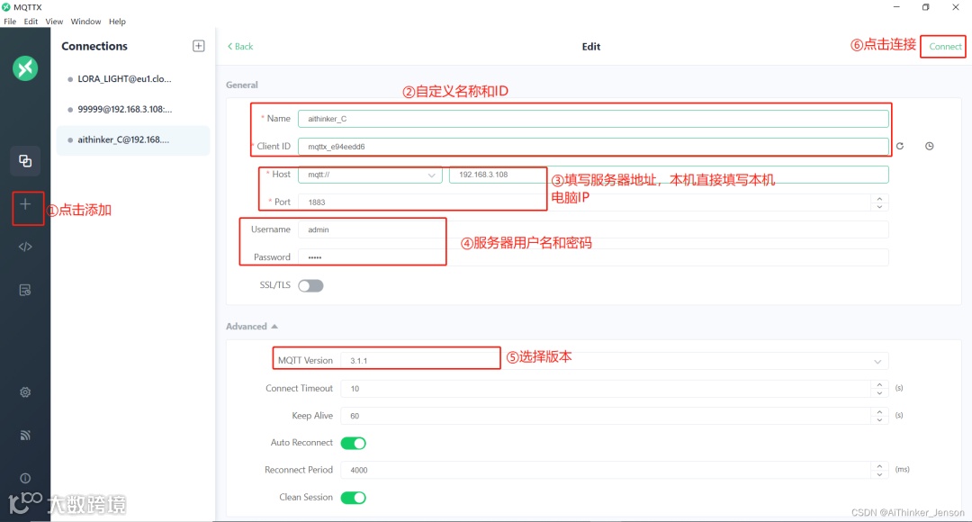Open the Window menu
The width and height of the screenshot is (972, 522).
[x=85, y=21]
